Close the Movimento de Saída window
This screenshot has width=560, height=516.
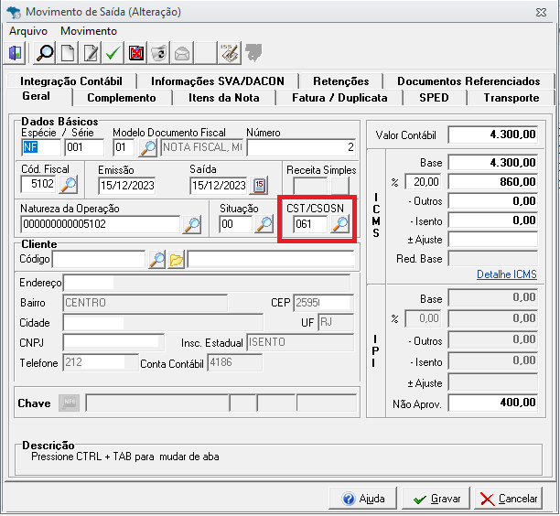[542, 13]
